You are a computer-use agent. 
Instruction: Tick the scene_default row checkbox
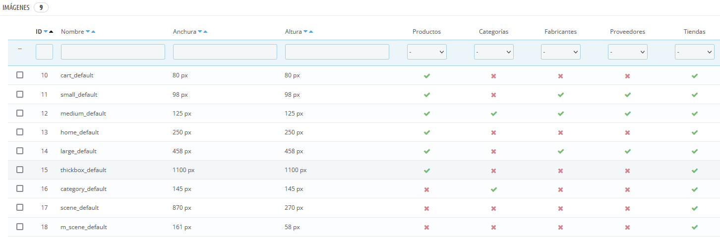tap(20, 207)
